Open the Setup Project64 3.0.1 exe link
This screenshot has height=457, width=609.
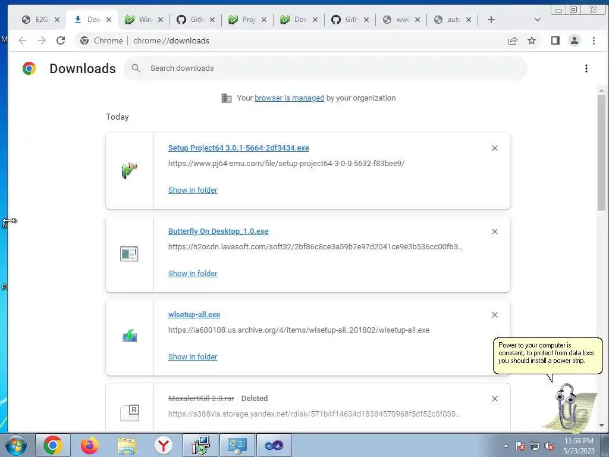[x=238, y=148]
